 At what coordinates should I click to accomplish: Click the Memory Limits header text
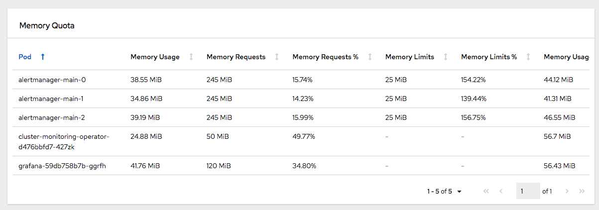pyautogui.click(x=409, y=57)
